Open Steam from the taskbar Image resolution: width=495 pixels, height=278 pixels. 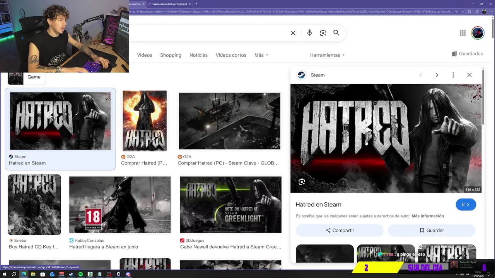pyautogui.click(x=71, y=275)
